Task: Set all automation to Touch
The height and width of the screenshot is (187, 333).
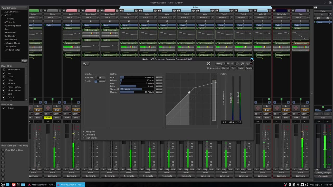Action: click(x=249, y=68)
